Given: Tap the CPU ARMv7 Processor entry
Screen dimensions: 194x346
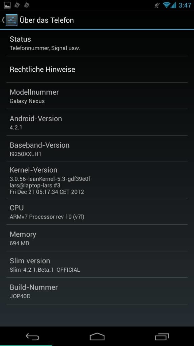Looking at the screenshot, I should coord(97,212).
